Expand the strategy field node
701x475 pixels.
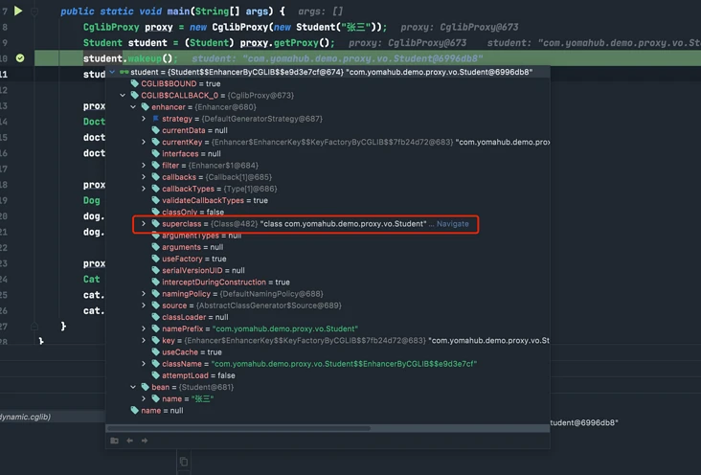pyautogui.click(x=144, y=119)
